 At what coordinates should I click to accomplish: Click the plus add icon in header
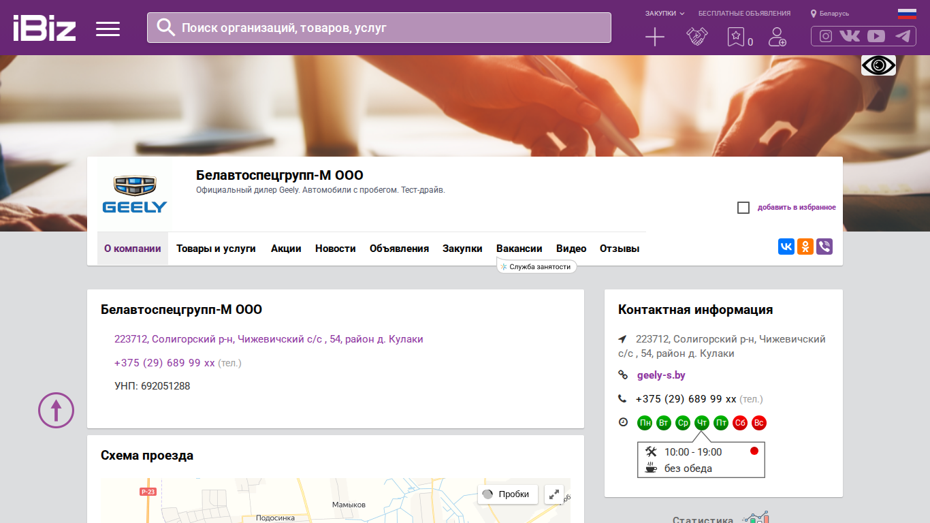(x=654, y=37)
